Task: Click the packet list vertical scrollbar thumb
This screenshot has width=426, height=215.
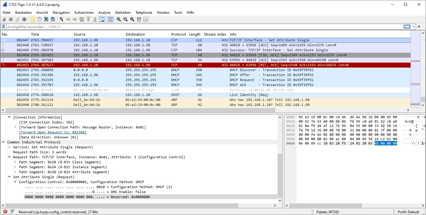Action: click(x=423, y=99)
